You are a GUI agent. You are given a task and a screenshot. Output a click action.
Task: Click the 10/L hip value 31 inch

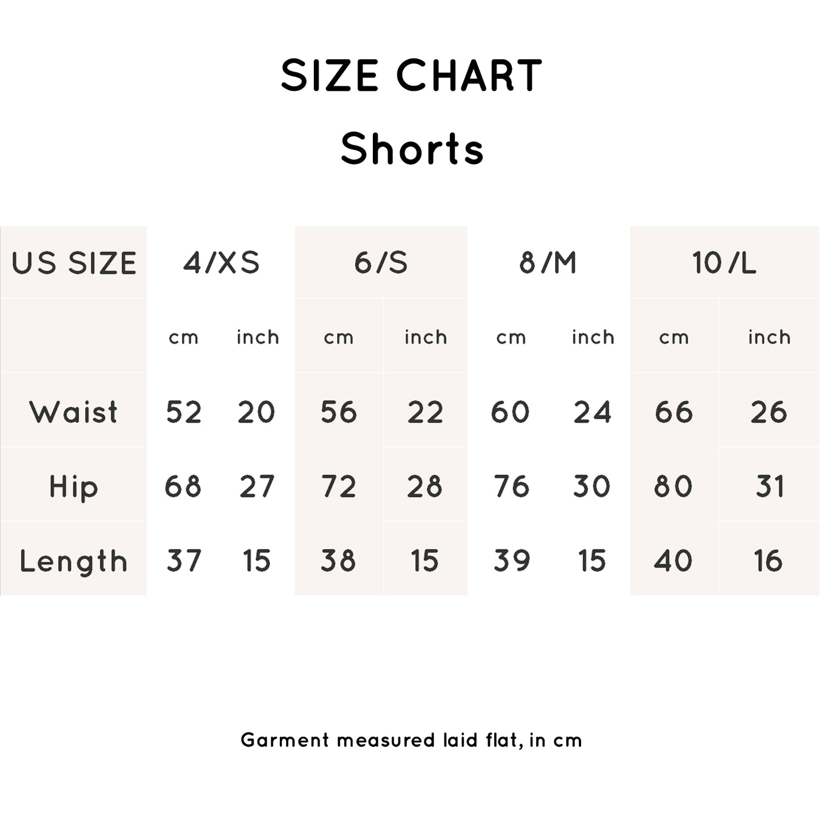769,486
